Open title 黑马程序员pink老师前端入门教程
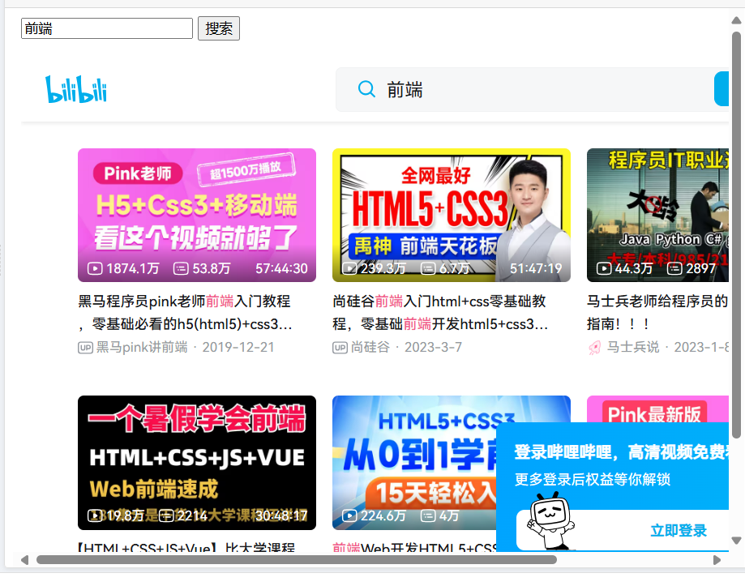The image size is (745, 586). [x=186, y=313]
